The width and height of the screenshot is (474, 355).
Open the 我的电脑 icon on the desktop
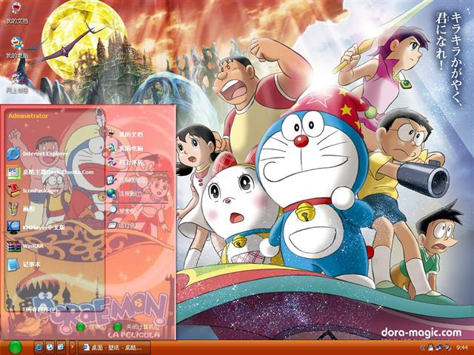point(16,47)
